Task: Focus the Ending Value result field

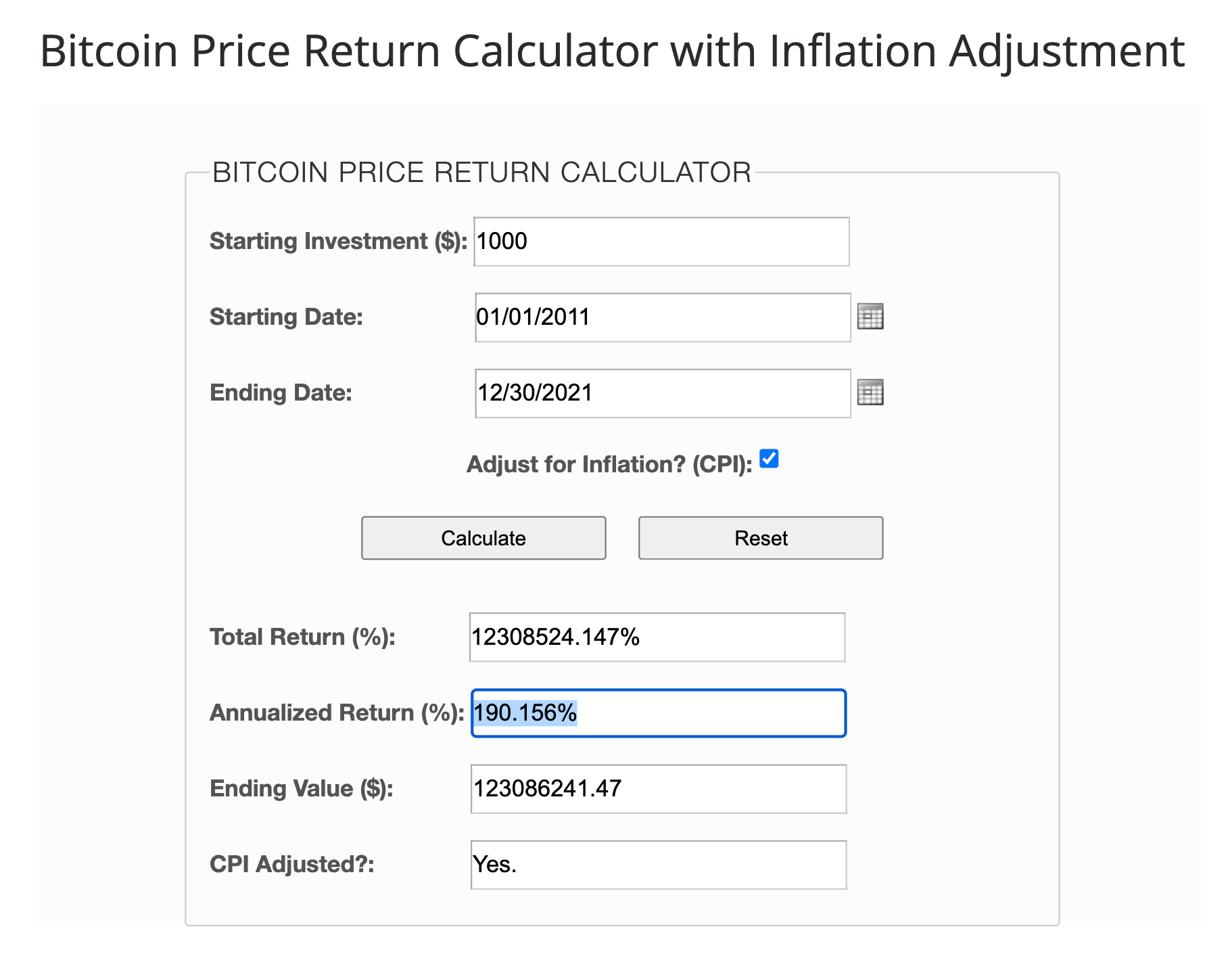Action: coord(658,789)
